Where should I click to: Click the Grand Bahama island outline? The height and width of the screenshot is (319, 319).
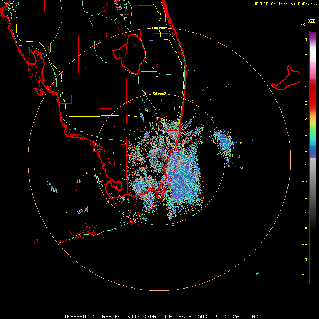(285, 78)
